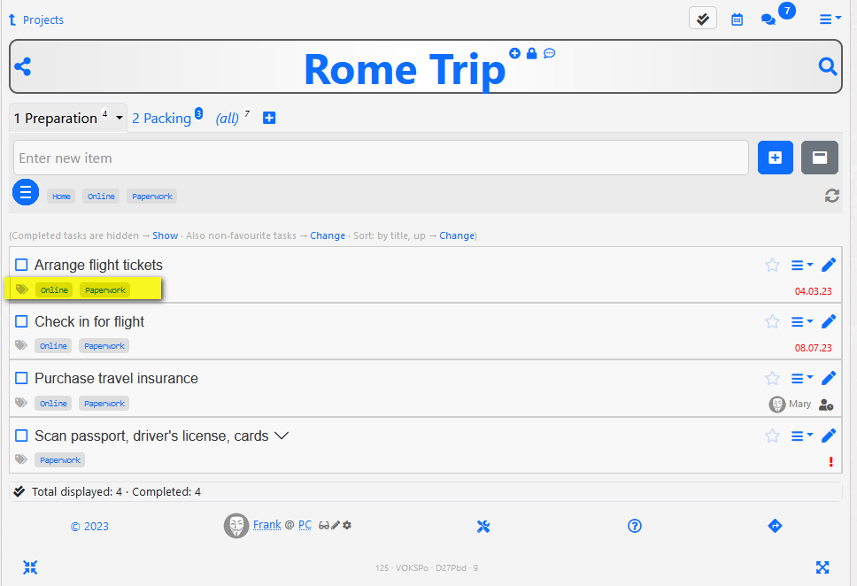Click the Enter new item field

381,158
